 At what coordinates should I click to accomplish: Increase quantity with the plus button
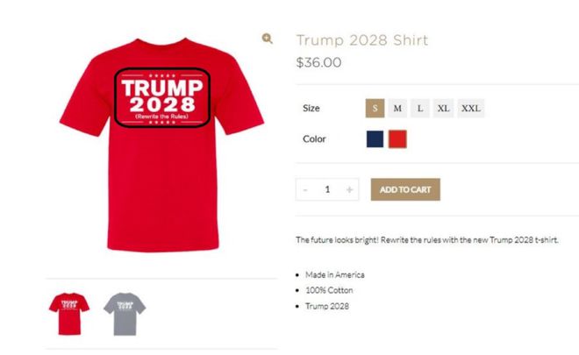point(349,189)
